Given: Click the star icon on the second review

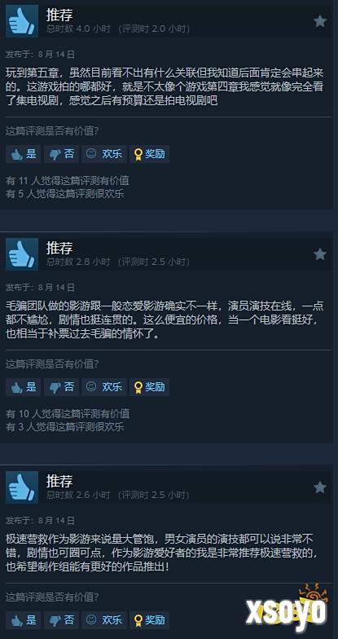Looking at the screenshot, I should [x=320, y=254].
